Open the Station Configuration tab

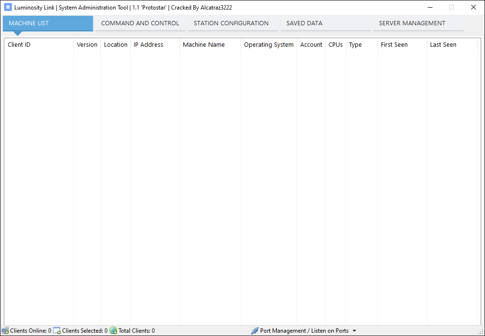point(231,23)
